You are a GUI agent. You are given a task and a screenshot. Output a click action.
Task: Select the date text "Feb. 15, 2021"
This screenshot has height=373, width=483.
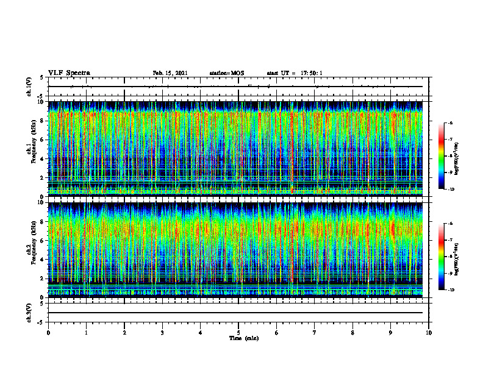coord(170,73)
